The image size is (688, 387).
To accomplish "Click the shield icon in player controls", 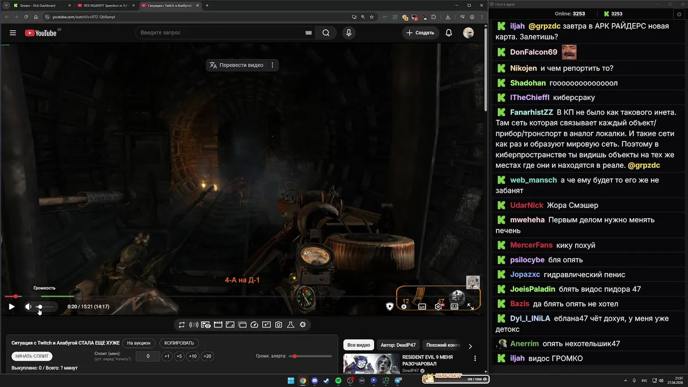I will pyautogui.click(x=390, y=306).
